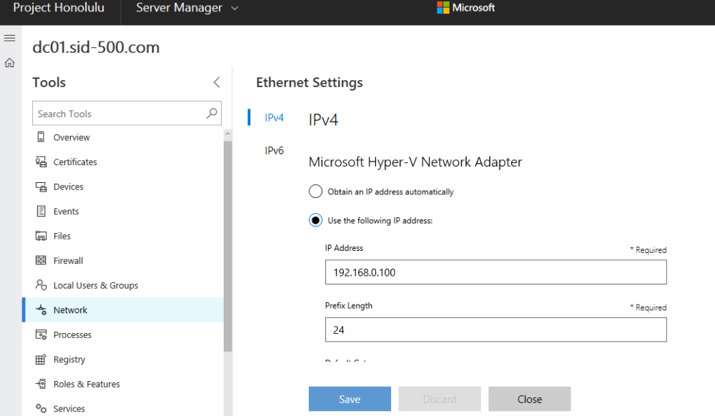This screenshot has height=416, width=715.
Task: Select Use the following IP address
Action: pyautogui.click(x=315, y=220)
